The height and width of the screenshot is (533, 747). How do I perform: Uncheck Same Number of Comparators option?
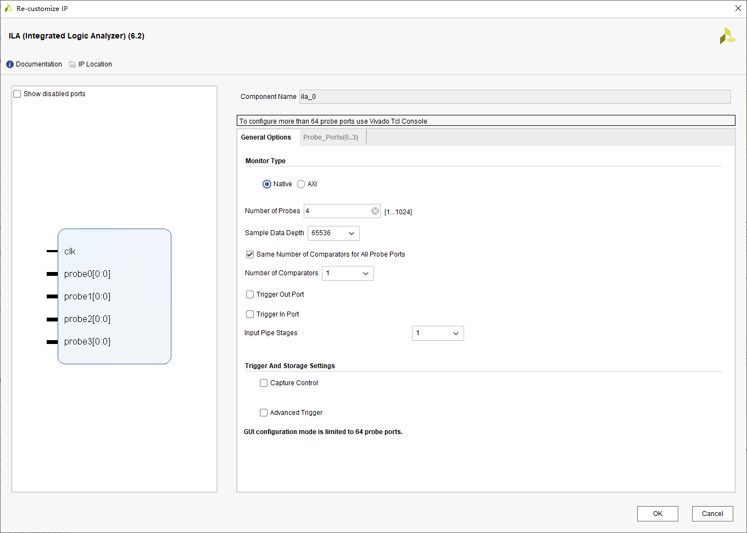[x=250, y=254]
